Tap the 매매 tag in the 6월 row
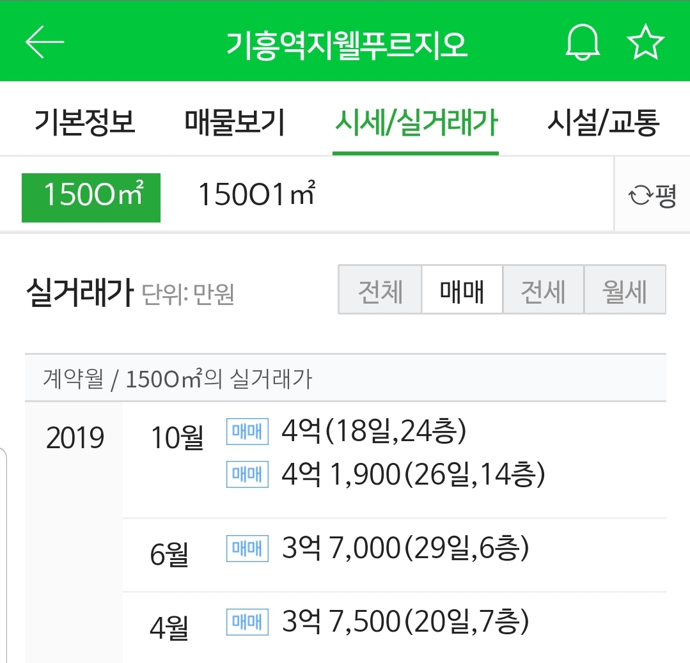 click(x=247, y=548)
